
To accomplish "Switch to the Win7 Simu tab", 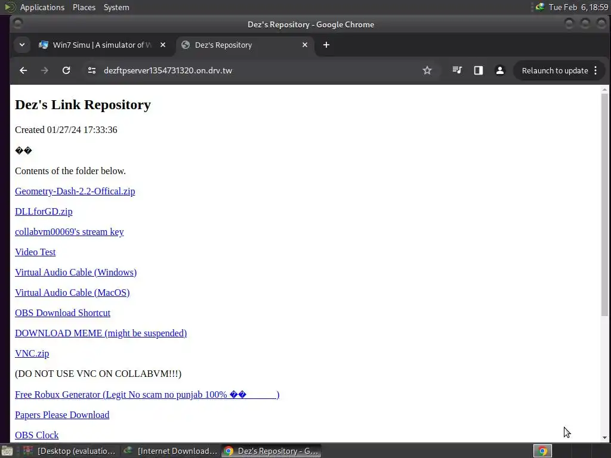I will click(102, 45).
